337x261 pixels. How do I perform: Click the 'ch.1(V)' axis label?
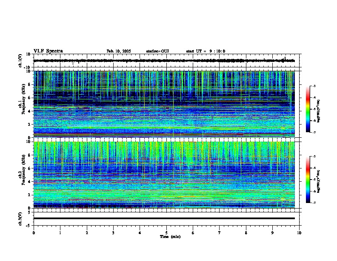click(x=20, y=61)
